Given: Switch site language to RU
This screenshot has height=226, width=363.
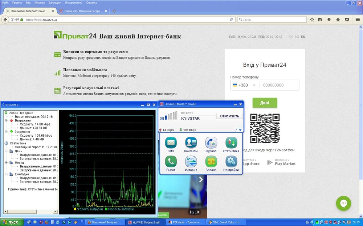Looking at the screenshot, I should click(297, 37).
